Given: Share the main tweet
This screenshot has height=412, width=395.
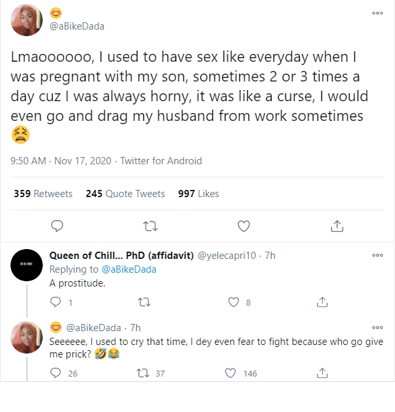Looking at the screenshot, I should pos(337,226).
